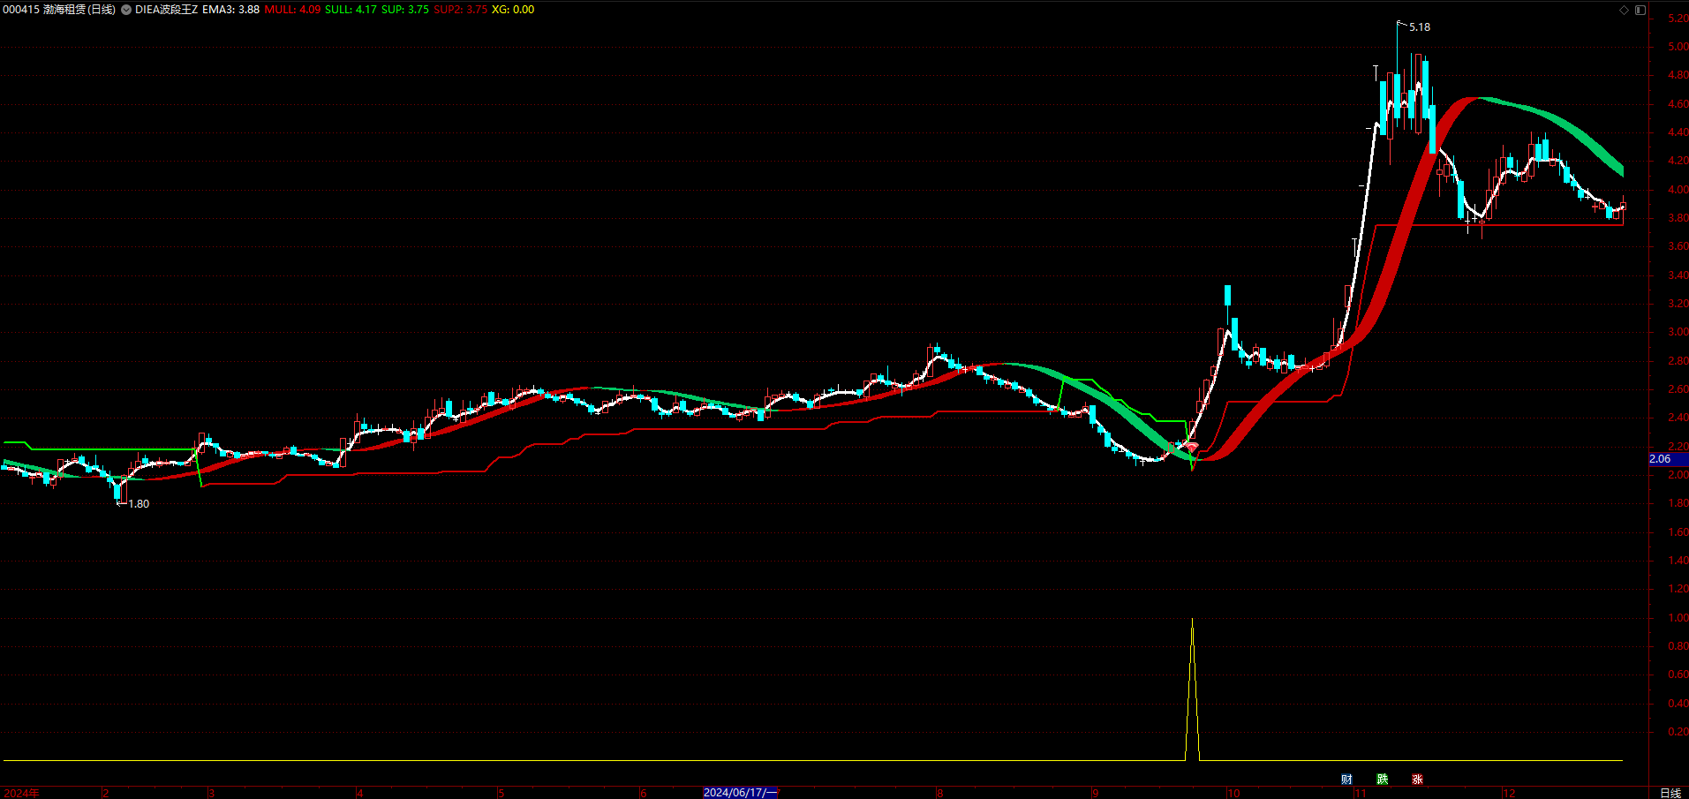Click the 日线 period label
This screenshot has width=1689, height=799.
1670,793
